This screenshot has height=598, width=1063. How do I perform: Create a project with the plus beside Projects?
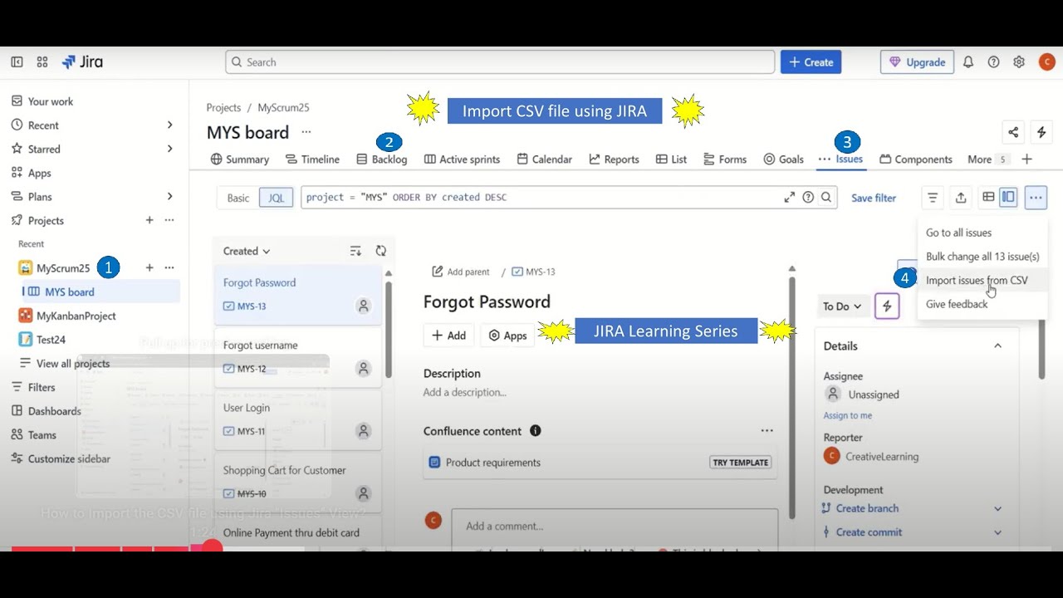[149, 221]
